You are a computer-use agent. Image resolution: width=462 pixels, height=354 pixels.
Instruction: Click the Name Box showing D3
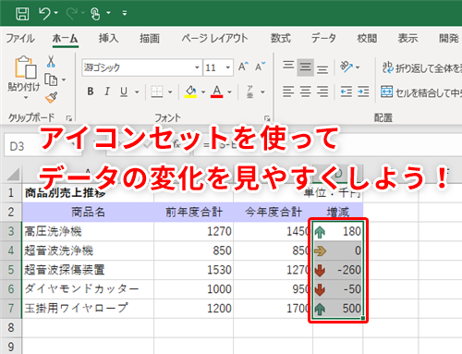[x=43, y=146]
